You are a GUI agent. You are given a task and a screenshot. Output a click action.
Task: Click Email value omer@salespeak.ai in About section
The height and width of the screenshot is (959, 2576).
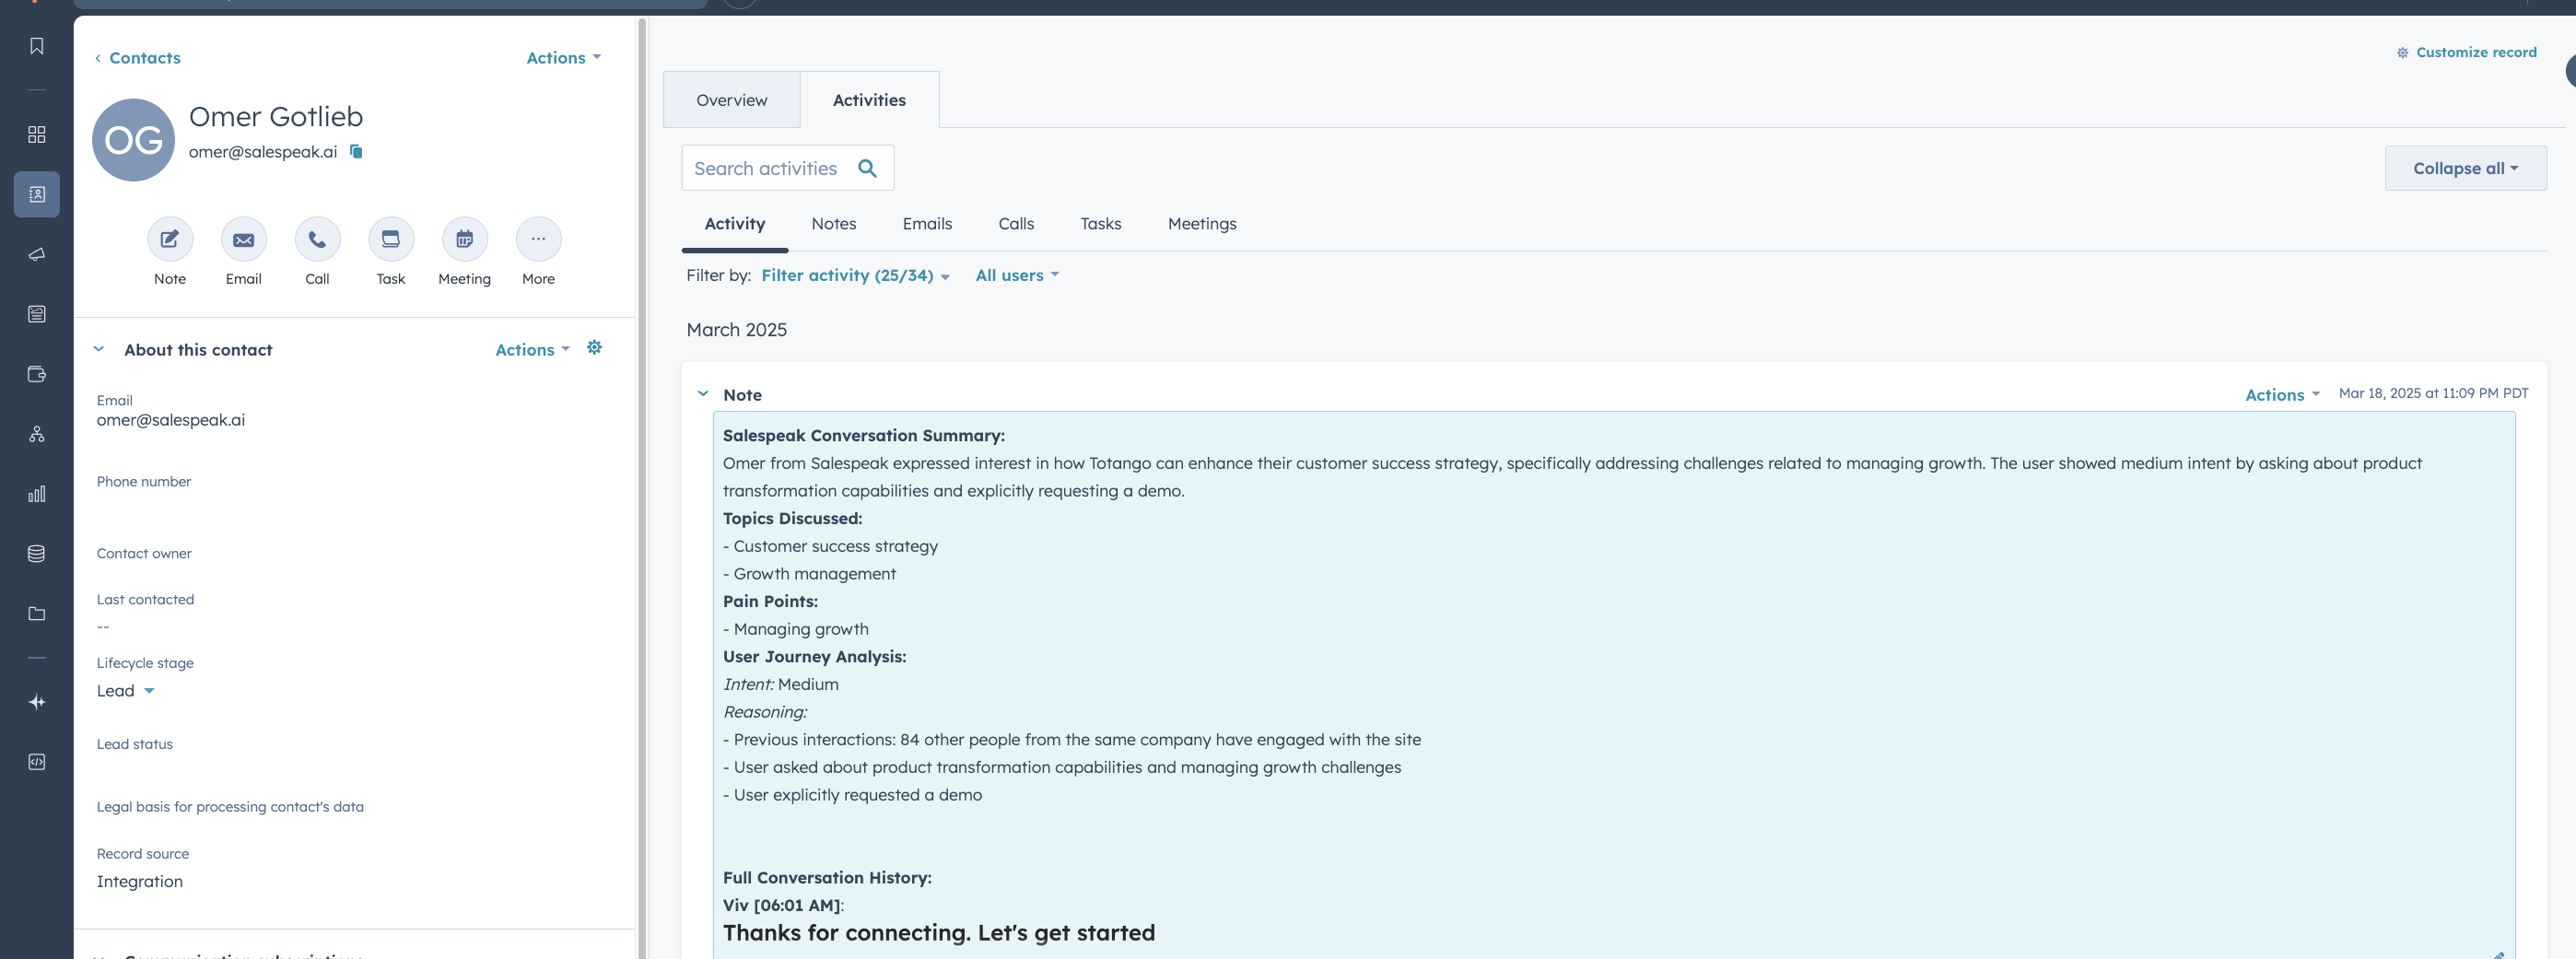(x=171, y=420)
